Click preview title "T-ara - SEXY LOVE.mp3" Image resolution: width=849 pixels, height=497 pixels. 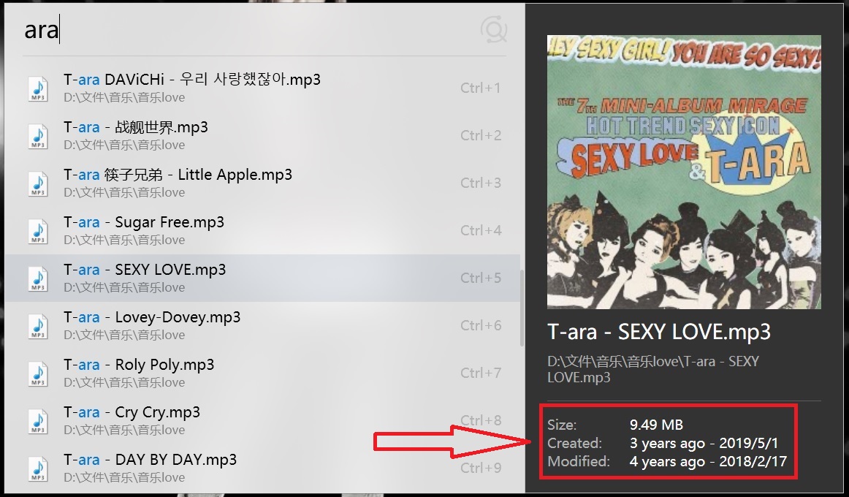pos(659,332)
